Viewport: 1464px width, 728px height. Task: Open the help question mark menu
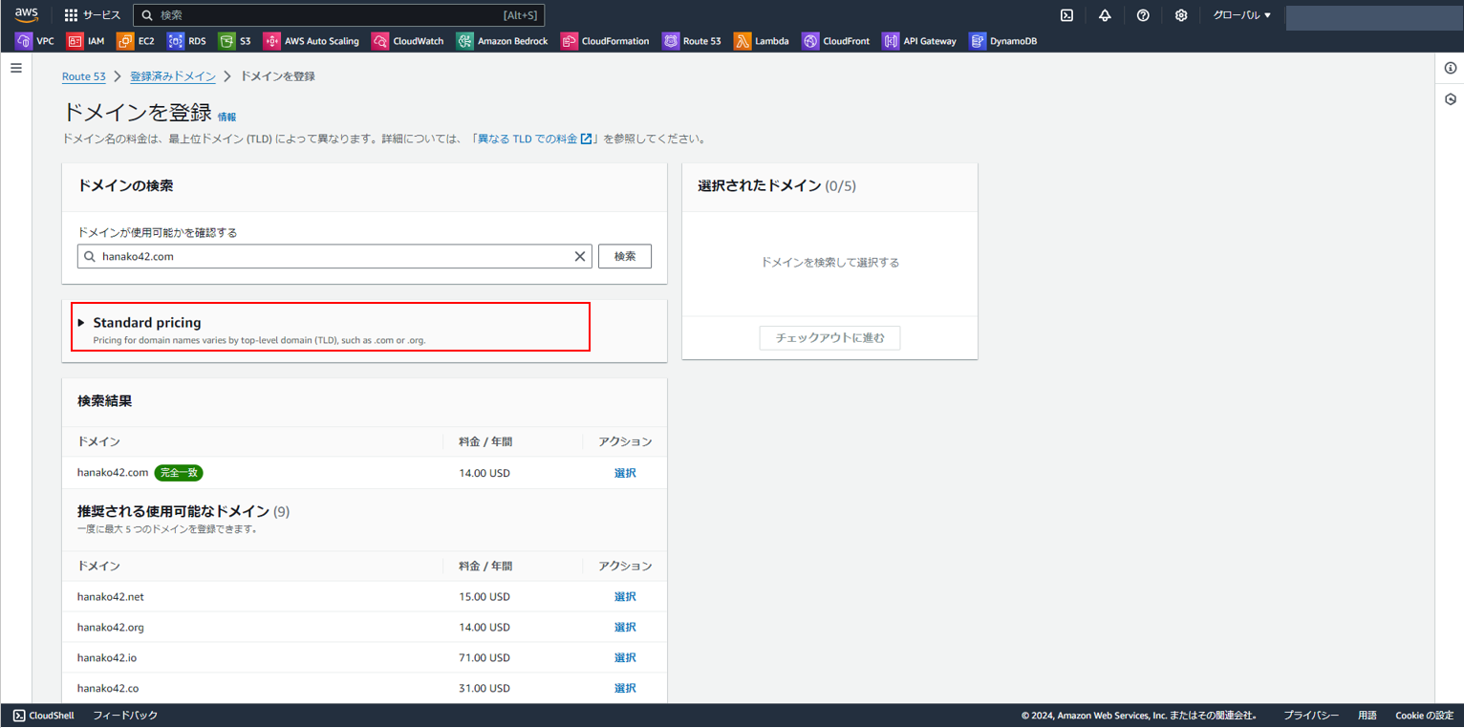click(1143, 15)
